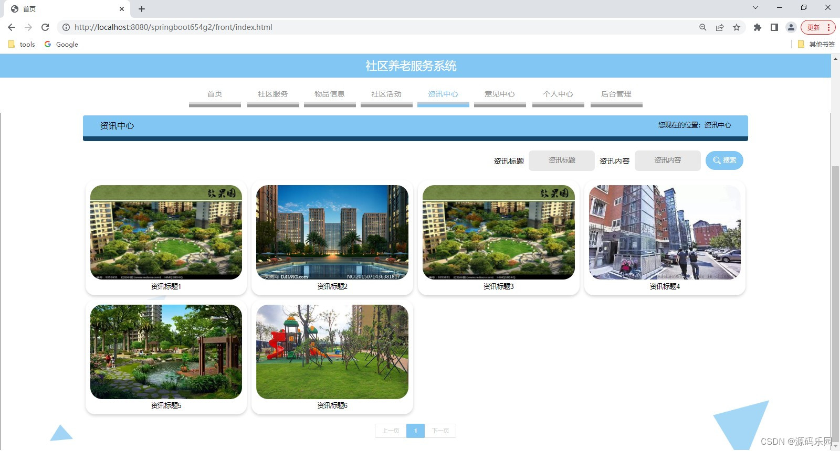Viewport: 840px width, 451px height.
Task: Open the browser three-dot menu
Action: (829, 27)
